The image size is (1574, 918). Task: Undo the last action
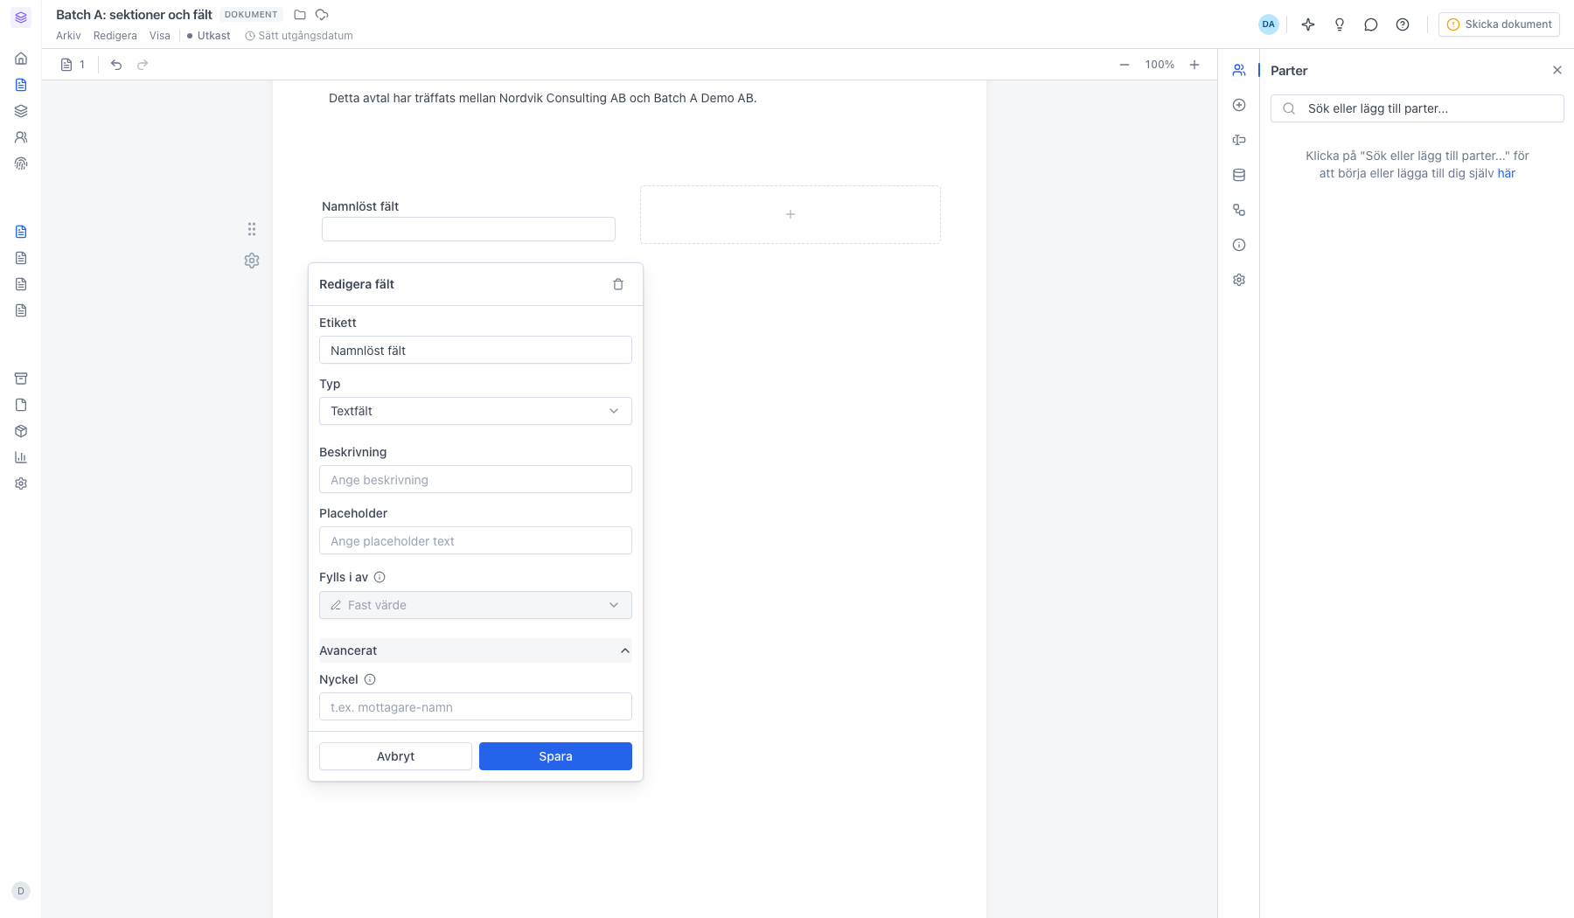pos(116,65)
